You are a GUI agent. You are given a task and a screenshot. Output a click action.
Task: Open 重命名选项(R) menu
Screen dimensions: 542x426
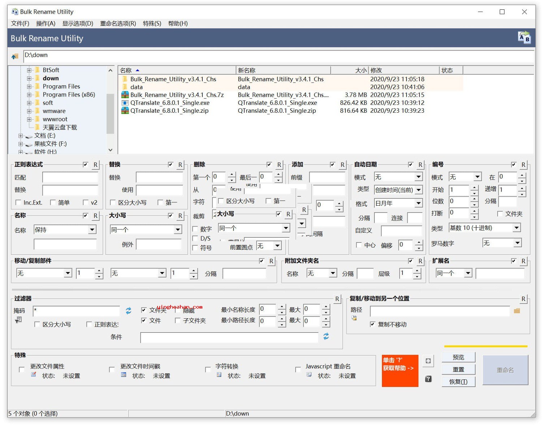tap(118, 23)
